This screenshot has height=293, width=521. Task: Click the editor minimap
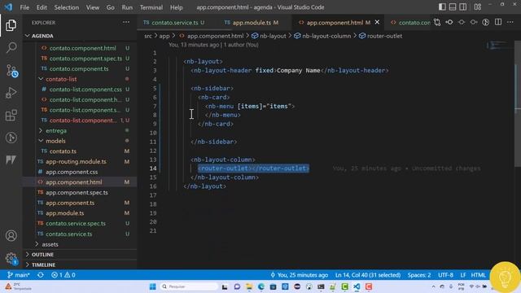coord(499,46)
